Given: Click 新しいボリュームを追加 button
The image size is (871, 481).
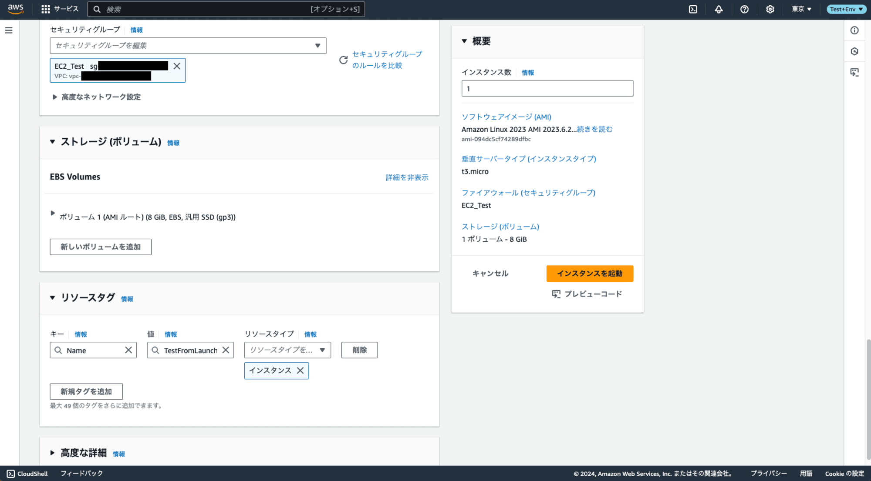Looking at the screenshot, I should 101,247.
